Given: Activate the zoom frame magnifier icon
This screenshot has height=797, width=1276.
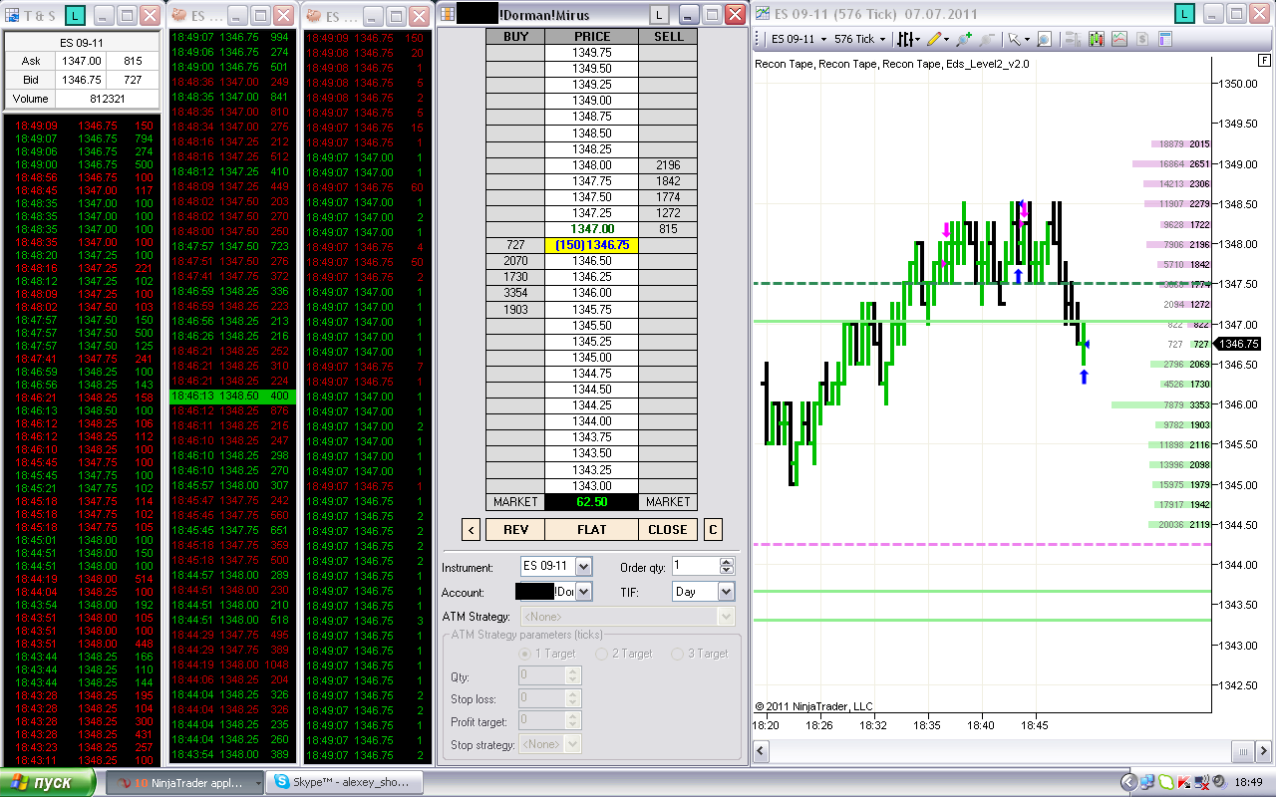Looking at the screenshot, I should click(1044, 39).
